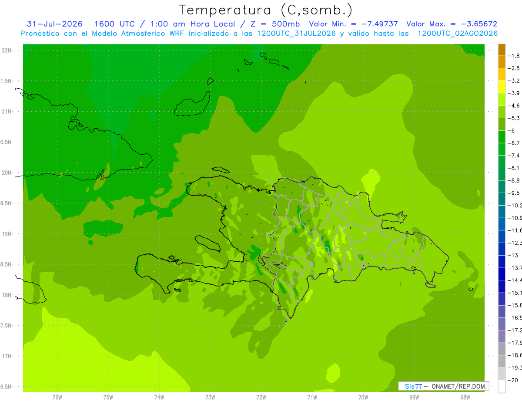The height and width of the screenshot is (403, 522).
Task: Click white swatch below -20
Action: [502, 386]
